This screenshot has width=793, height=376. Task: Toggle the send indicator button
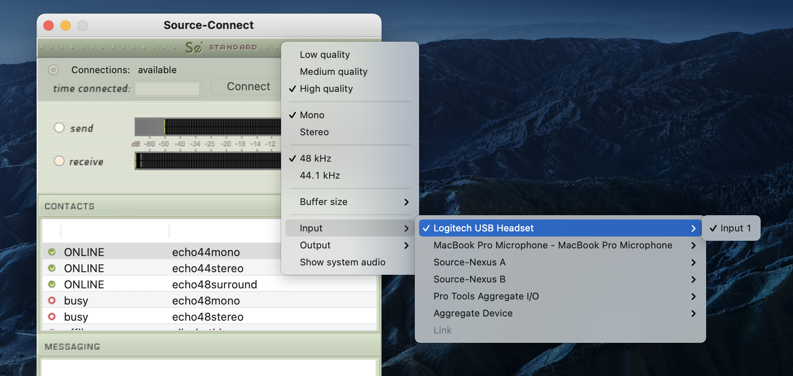(59, 128)
